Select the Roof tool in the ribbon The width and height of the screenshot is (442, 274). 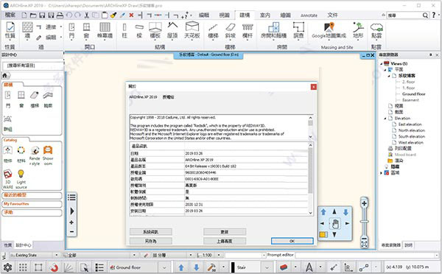(172, 30)
